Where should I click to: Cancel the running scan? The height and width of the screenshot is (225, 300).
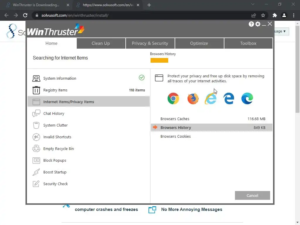[252, 195]
